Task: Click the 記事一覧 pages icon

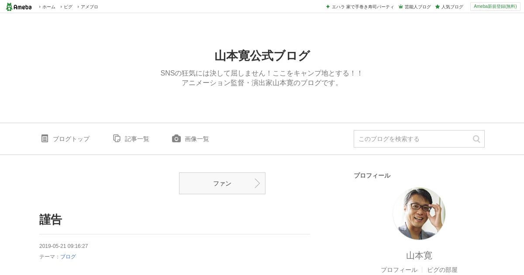Action: coord(117,138)
